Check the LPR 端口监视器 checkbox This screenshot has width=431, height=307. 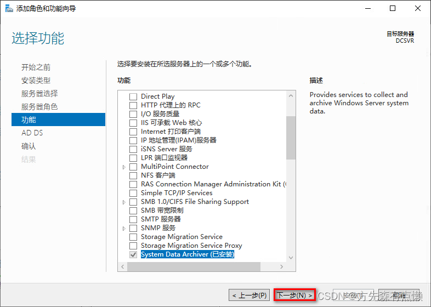point(133,158)
